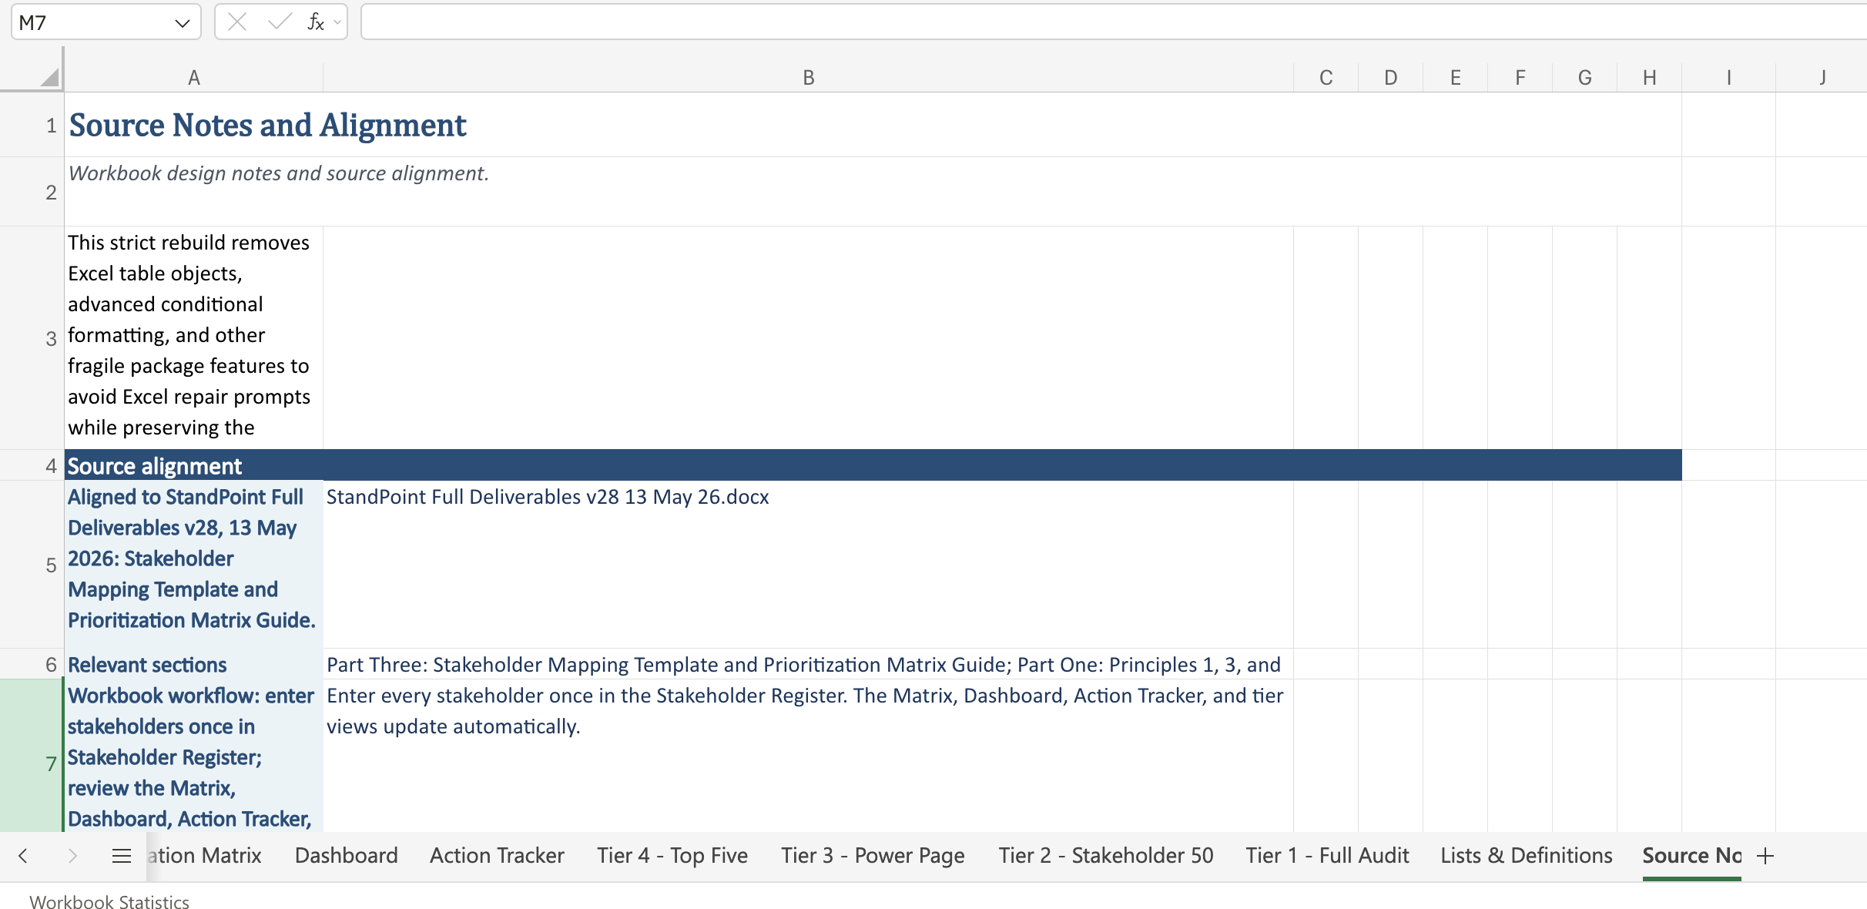Click the cancel formula X icon
The height and width of the screenshot is (909, 1867).
point(237,22)
